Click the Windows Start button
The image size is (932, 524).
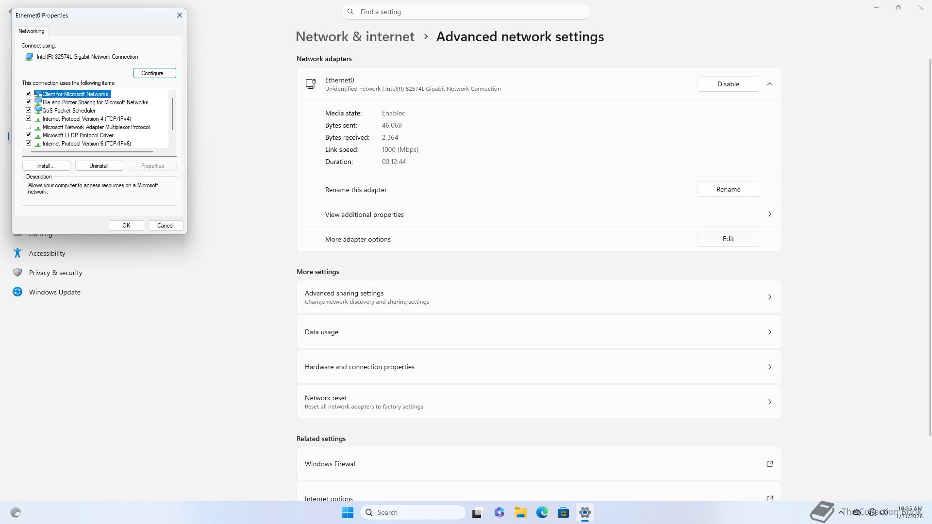tap(348, 512)
